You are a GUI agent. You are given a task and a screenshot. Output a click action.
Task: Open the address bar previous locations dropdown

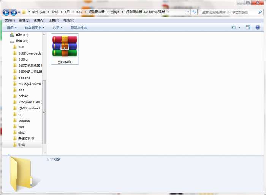(x=188, y=12)
